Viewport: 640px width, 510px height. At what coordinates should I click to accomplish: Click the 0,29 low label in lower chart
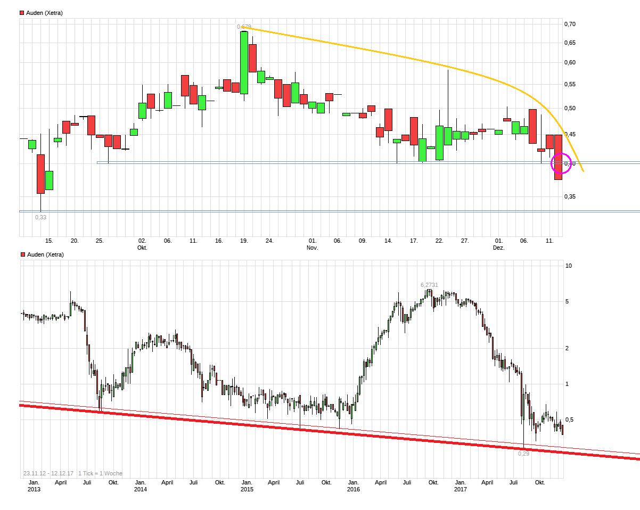point(523,454)
